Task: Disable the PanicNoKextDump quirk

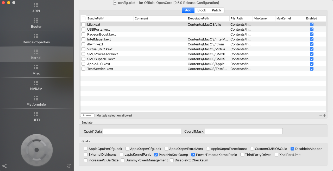Action: (x=156, y=154)
